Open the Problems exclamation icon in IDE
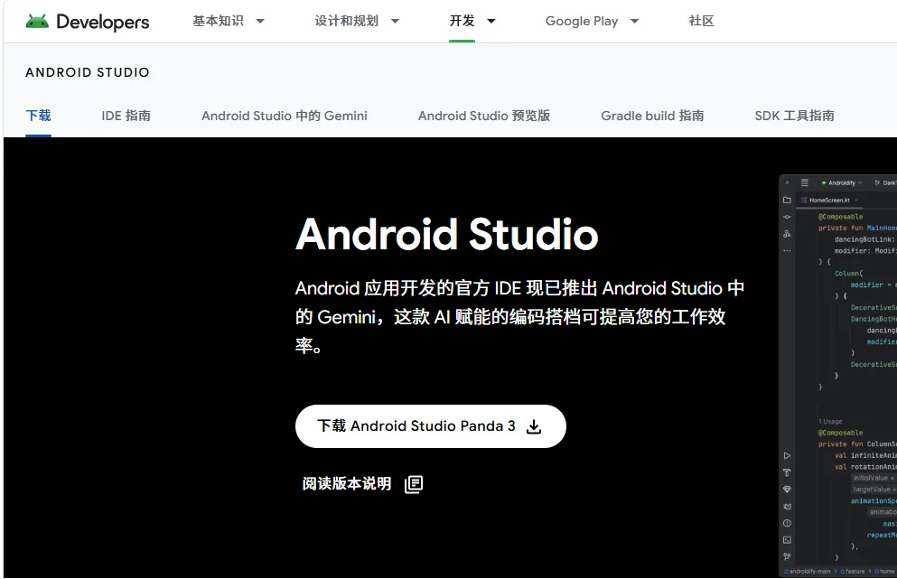The height and width of the screenshot is (579, 897). (787, 523)
